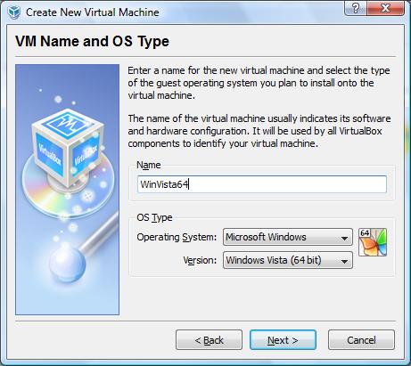Click paragraph starting 'Enter a name for'

click(x=259, y=83)
